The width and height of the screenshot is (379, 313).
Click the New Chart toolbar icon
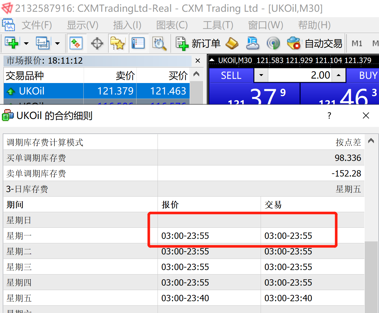11,43
